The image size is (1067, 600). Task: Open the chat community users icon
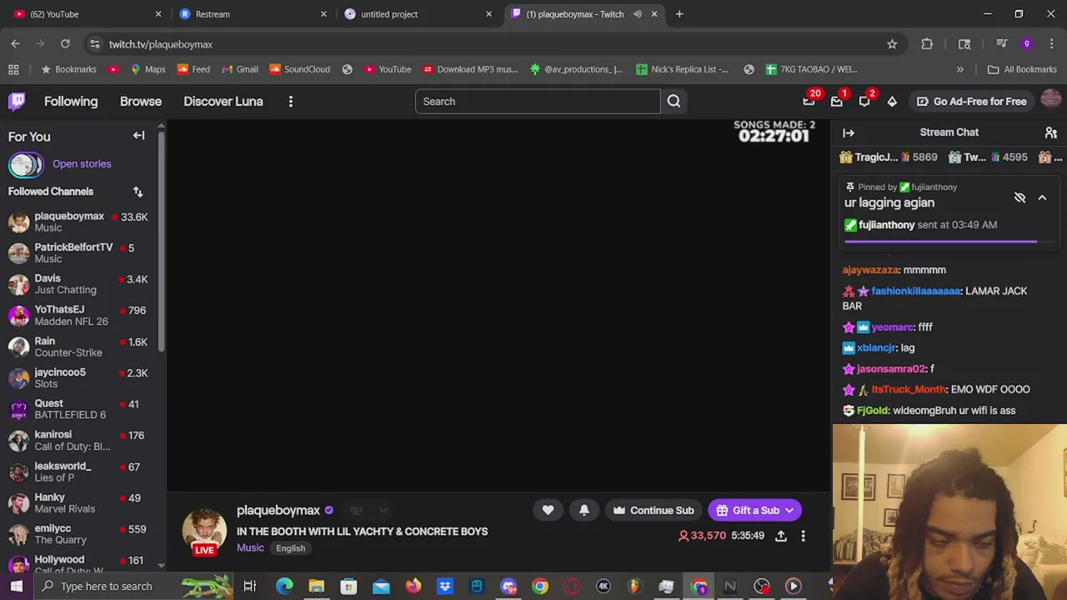1051,132
